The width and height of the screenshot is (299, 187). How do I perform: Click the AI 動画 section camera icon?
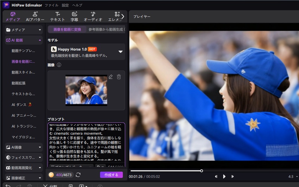pyautogui.click(x=8, y=40)
